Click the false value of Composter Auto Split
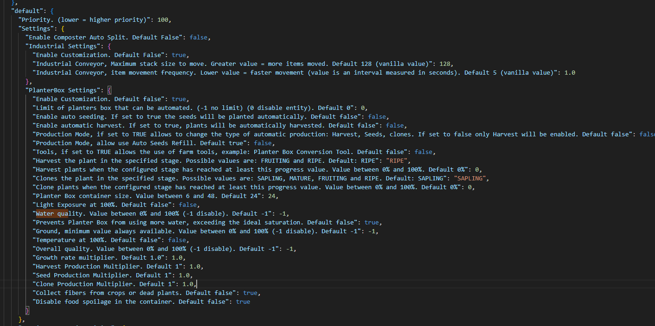 click(x=199, y=37)
